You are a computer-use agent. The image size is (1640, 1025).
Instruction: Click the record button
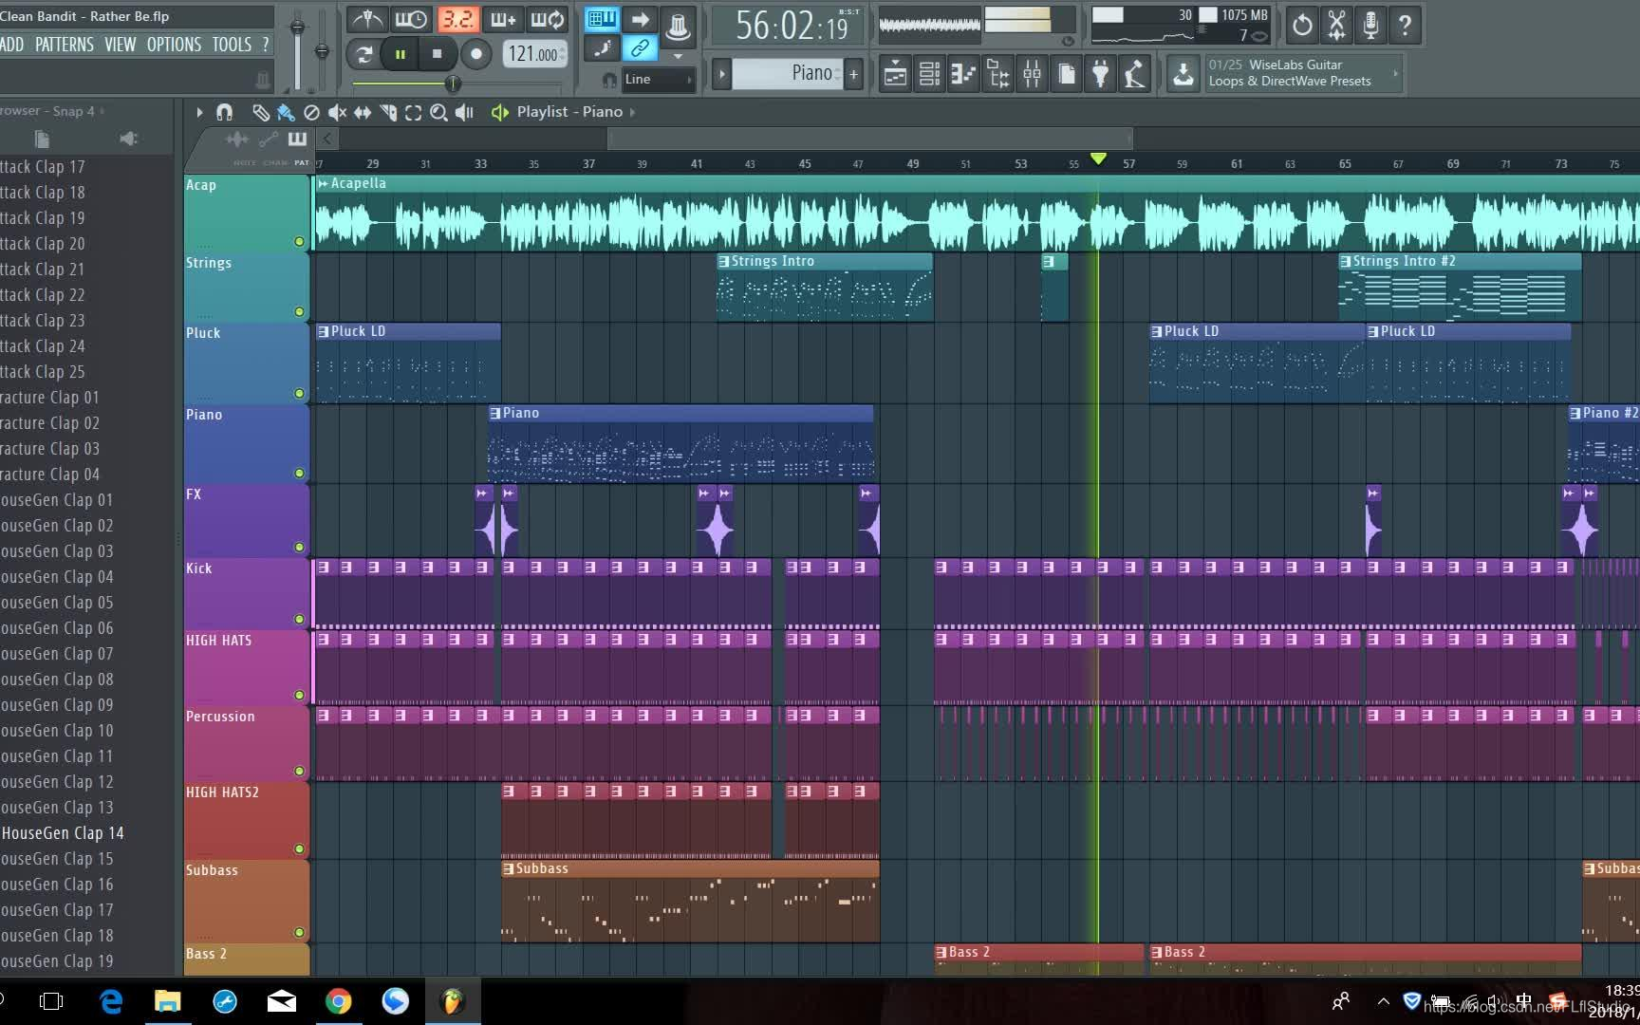click(476, 54)
